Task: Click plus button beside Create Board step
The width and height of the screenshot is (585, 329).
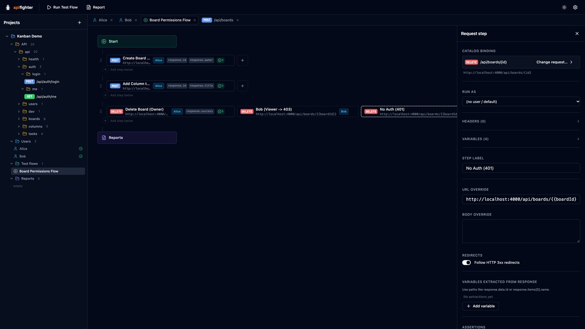Action: click(243, 60)
